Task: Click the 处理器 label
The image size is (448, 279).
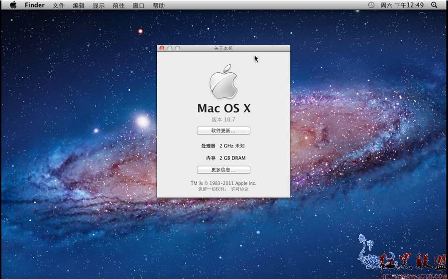Action: tap(208, 146)
